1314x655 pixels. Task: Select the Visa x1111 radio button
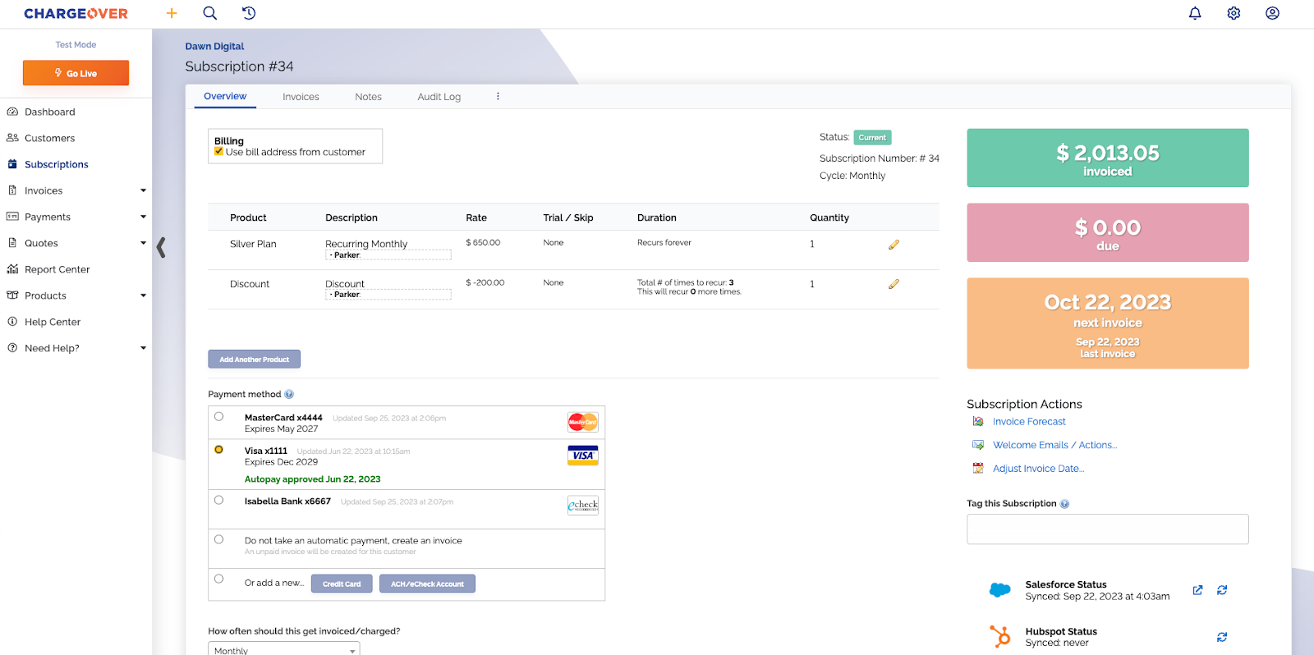click(x=218, y=450)
